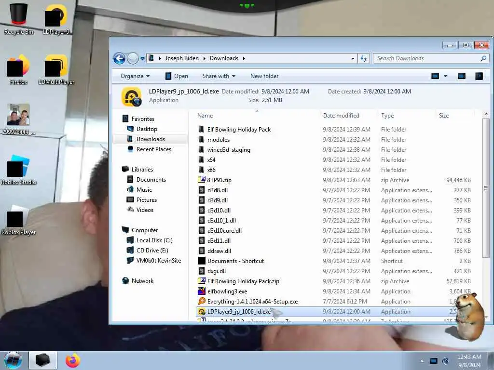Expand the arrow after Downloads breadcrumb

[x=244, y=58]
